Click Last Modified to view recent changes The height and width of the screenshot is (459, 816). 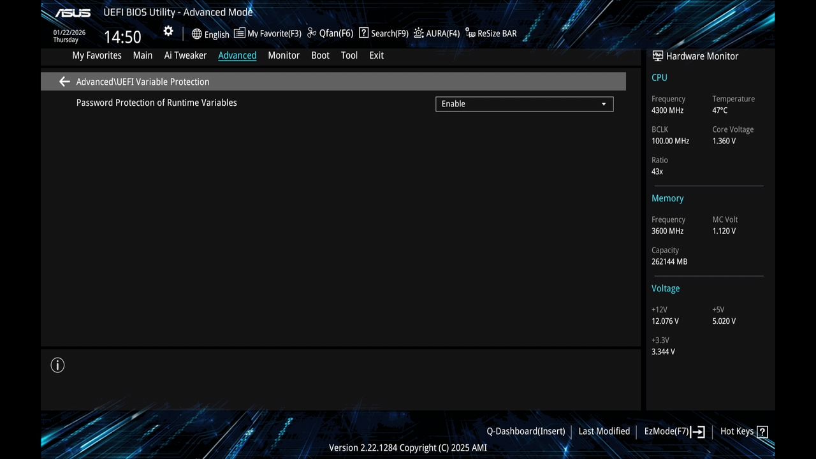click(604, 432)
